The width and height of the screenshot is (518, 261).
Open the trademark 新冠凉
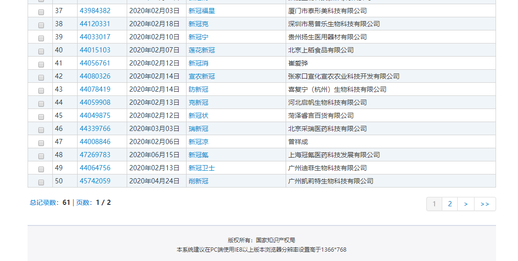pyautogui.click(x=198, y=142)
